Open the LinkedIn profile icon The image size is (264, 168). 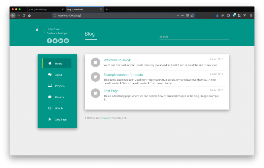tap(61, 41)
